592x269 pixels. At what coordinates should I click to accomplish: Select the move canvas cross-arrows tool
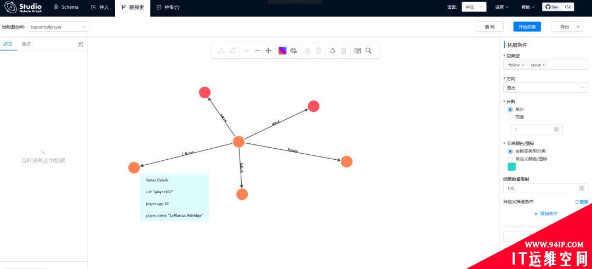[x=269, y=51]
